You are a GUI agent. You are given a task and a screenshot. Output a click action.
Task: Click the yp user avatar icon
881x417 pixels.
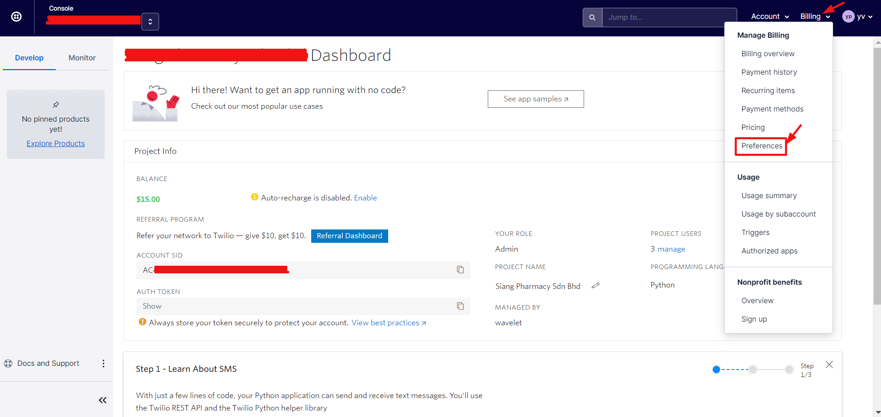pyautogui.click(x=848, y=17)
